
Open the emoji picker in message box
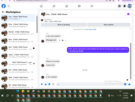[x=125, y=84]
